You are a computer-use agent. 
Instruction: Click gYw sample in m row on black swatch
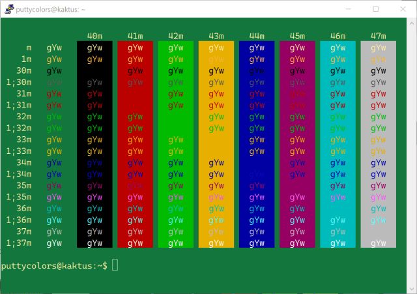click(x=94, y=48)
